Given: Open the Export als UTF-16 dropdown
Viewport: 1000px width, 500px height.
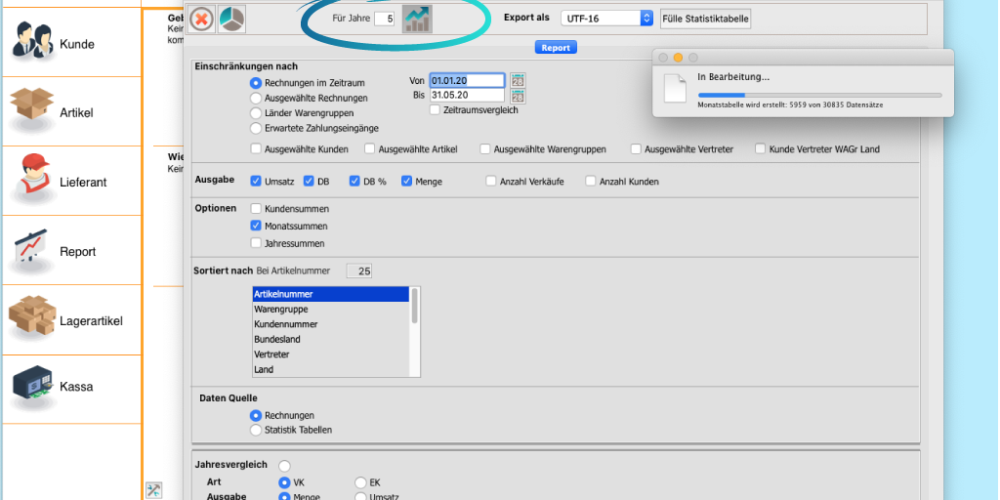Looking at the screenshot, I should click(x=606, y=19).
